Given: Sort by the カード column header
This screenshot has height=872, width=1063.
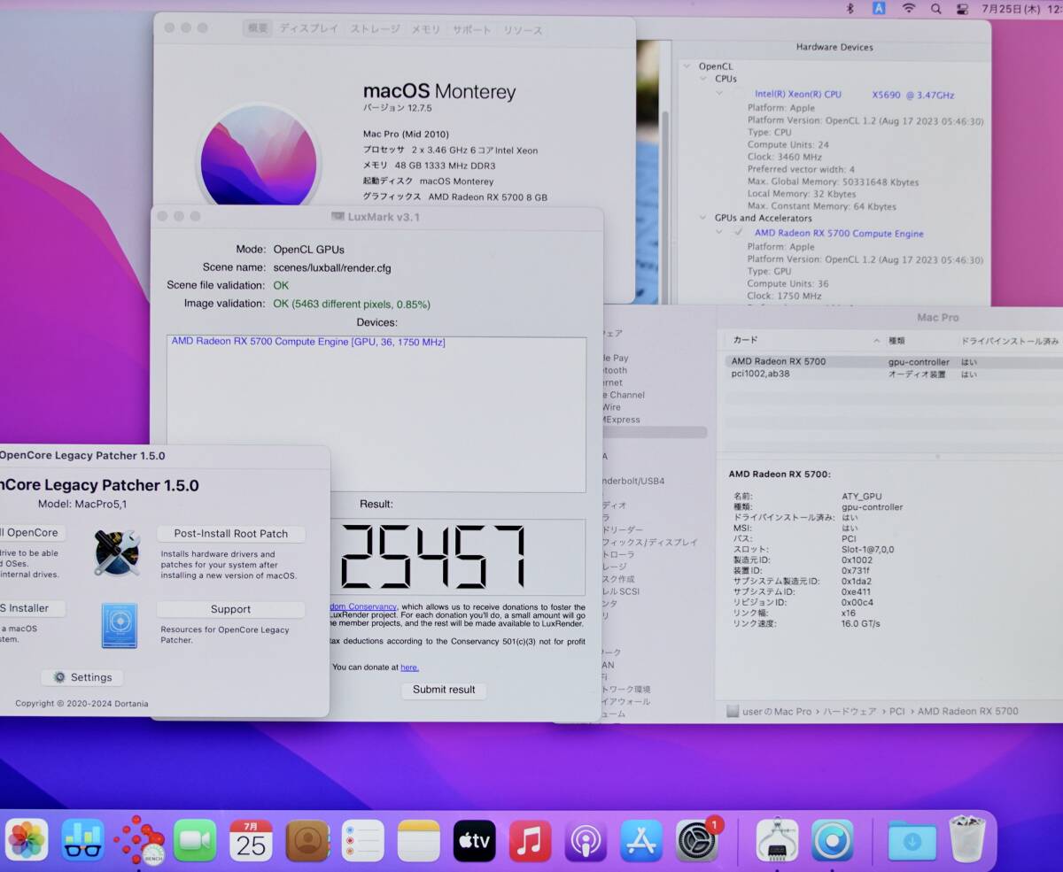Looking at the screenshot, I should (804, 340).
